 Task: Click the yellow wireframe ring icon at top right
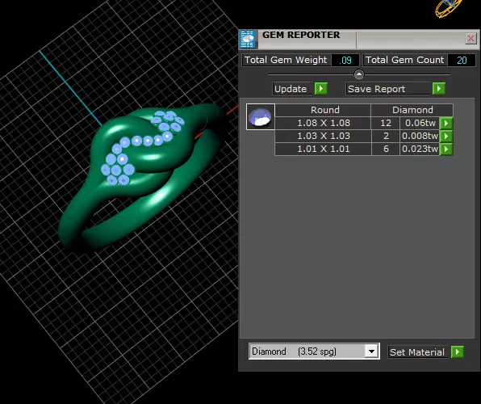click(x=448, y=8)
